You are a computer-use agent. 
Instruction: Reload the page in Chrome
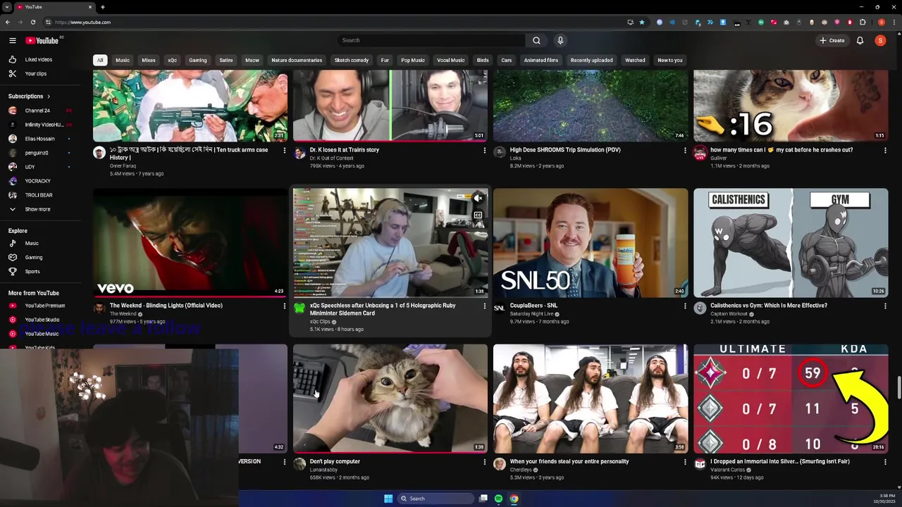point(32,22)
